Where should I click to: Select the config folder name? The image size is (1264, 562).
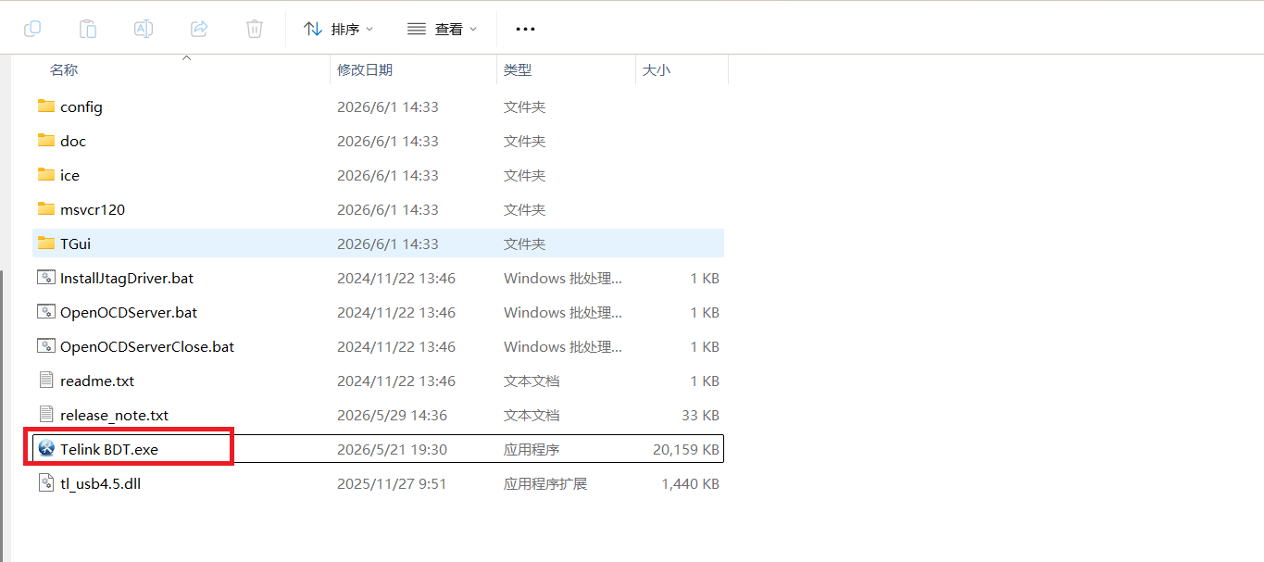(x=81, y=107)
